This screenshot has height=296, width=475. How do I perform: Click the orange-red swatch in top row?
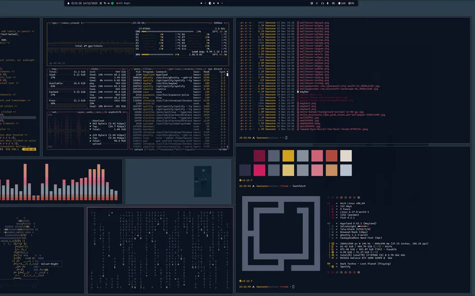[x=332, y=156]
